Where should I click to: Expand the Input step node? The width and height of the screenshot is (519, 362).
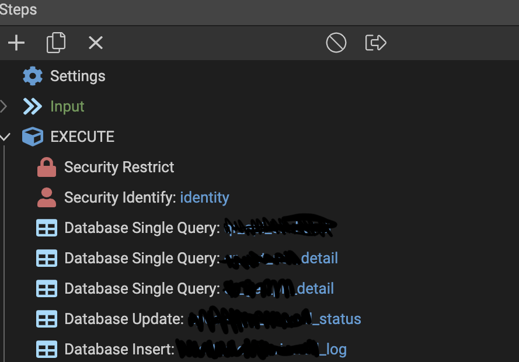pyautogui.click(x=3, y=106)
